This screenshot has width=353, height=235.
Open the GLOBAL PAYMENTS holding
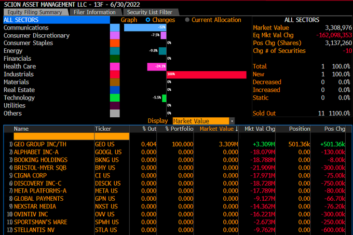[x=39, y=199]
